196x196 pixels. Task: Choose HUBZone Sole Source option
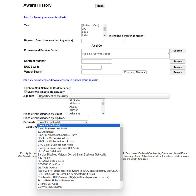pyautogui.click(x=79, y=161)
